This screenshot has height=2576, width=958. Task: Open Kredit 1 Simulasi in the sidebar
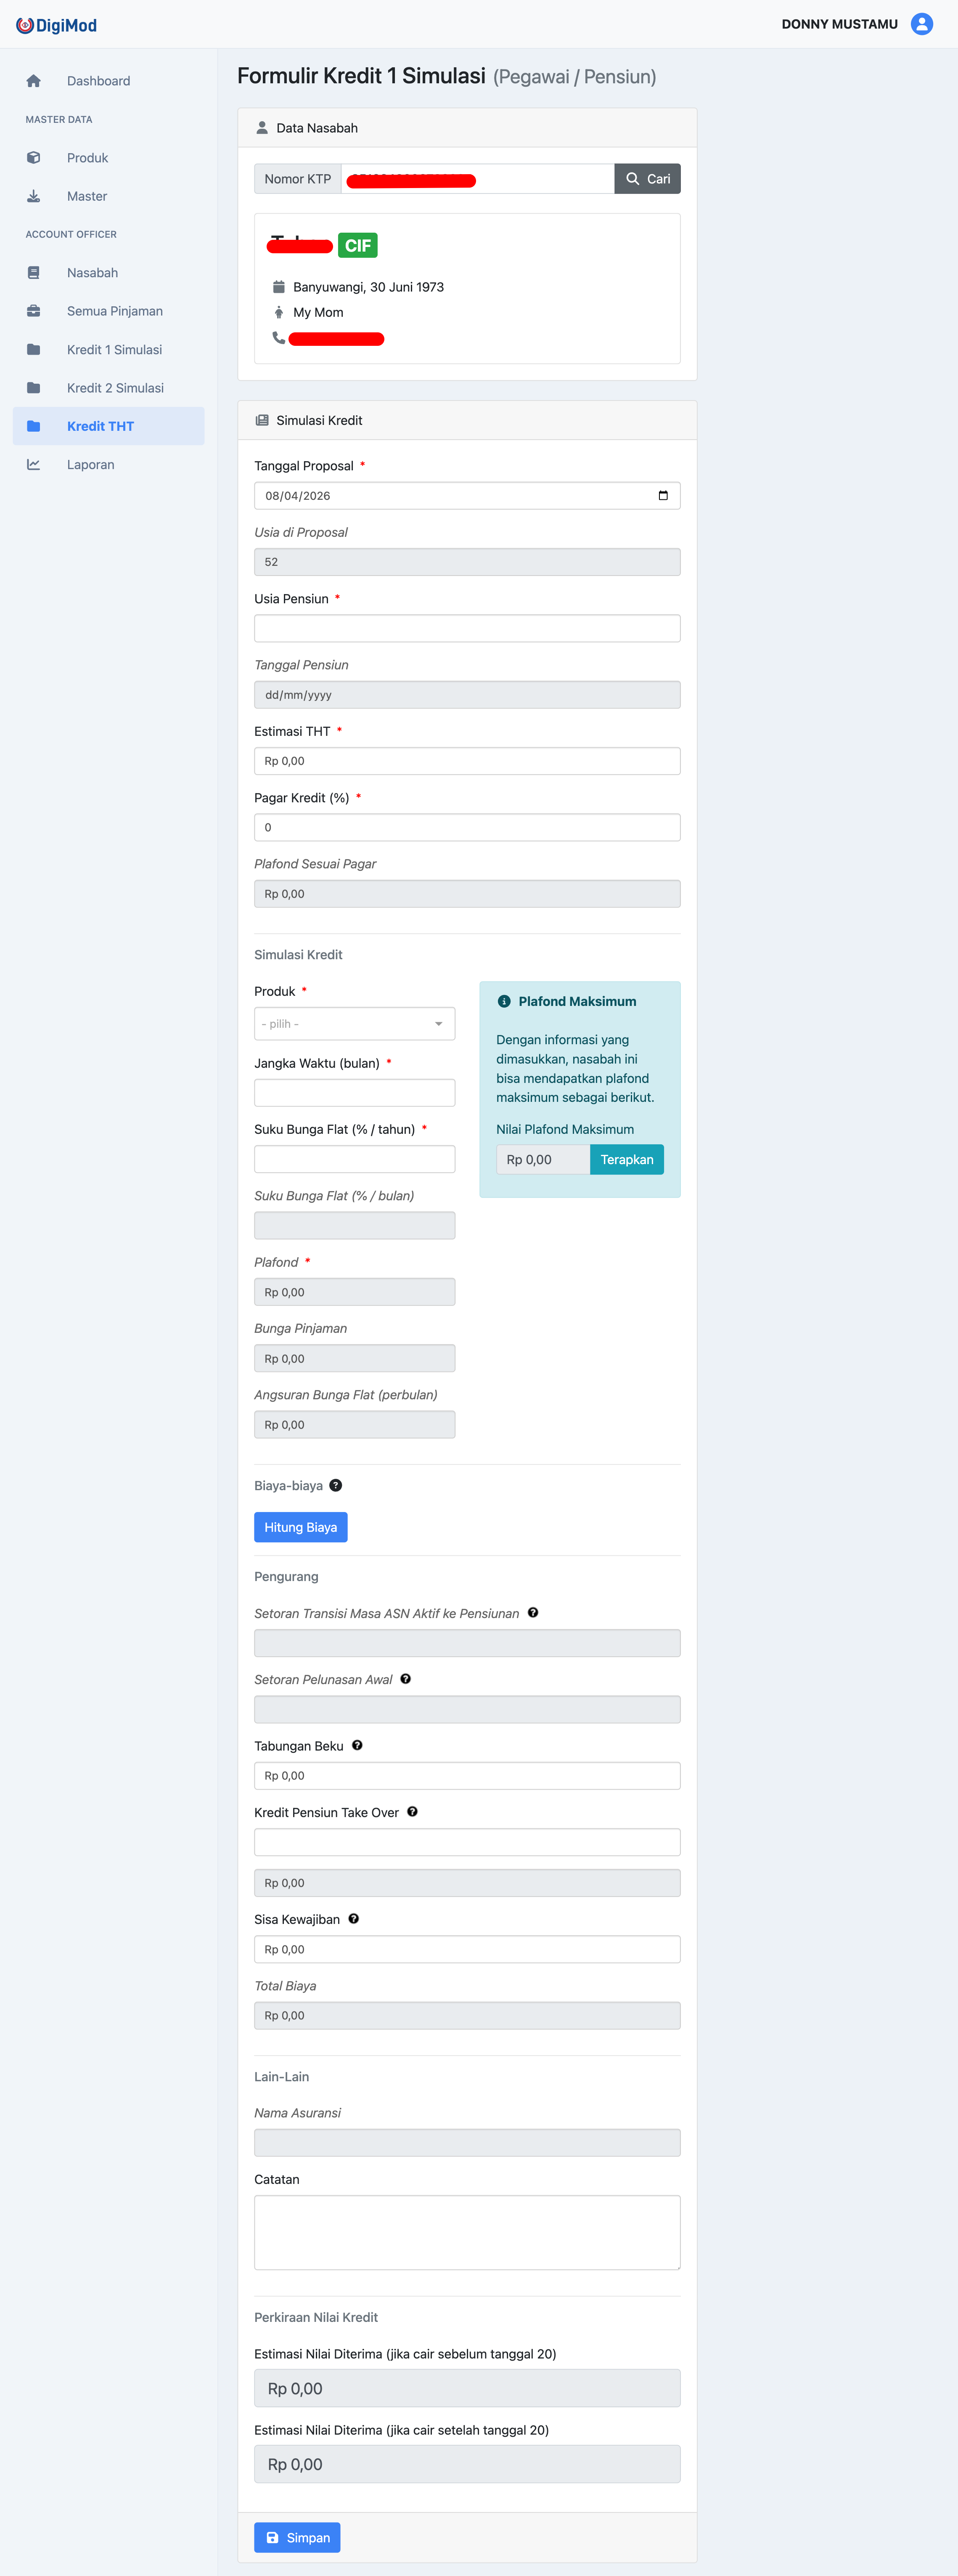coord(114,350)
